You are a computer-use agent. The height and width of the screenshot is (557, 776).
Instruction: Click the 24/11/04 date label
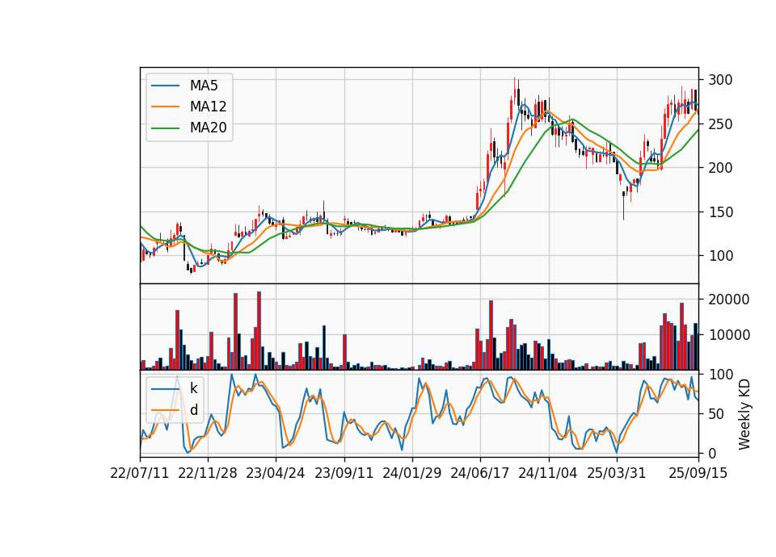(548, 473)
